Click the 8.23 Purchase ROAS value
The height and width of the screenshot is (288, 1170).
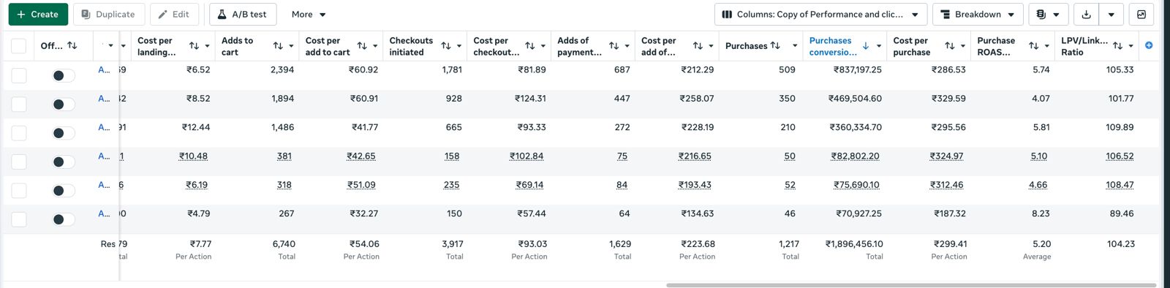click(x=1041, y=213)
